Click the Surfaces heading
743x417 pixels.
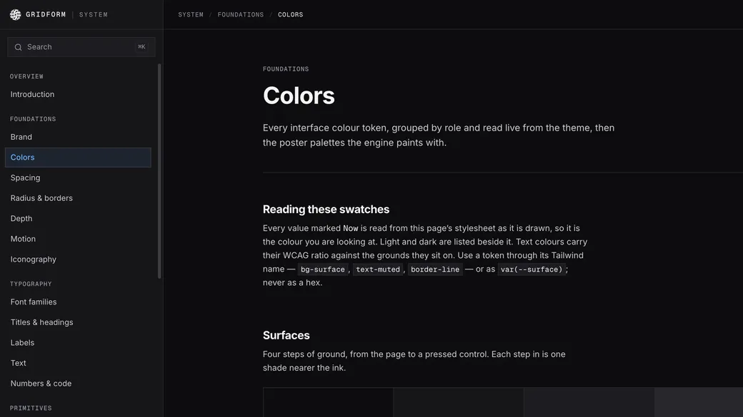(286, 335)
